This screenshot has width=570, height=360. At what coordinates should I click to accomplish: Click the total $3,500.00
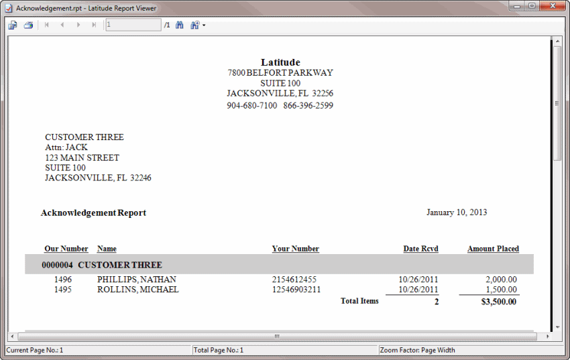499,302
